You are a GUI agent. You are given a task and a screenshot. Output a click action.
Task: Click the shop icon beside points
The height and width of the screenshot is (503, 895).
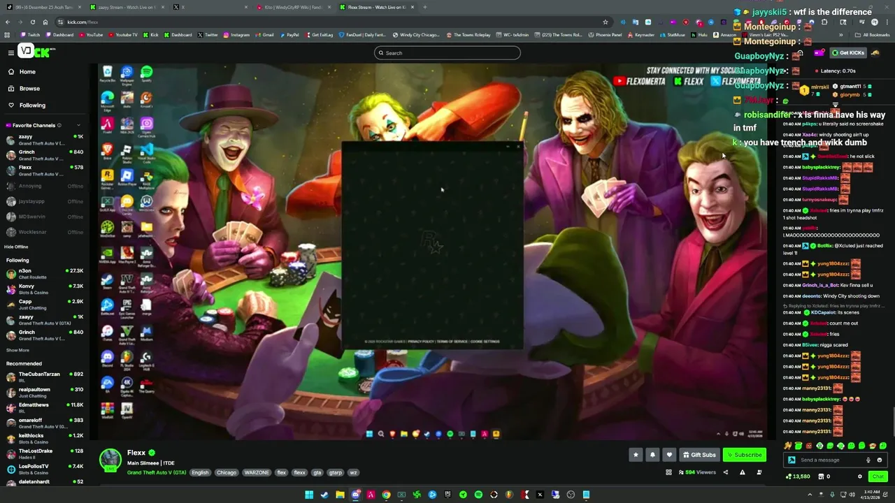tap(822, 476)
